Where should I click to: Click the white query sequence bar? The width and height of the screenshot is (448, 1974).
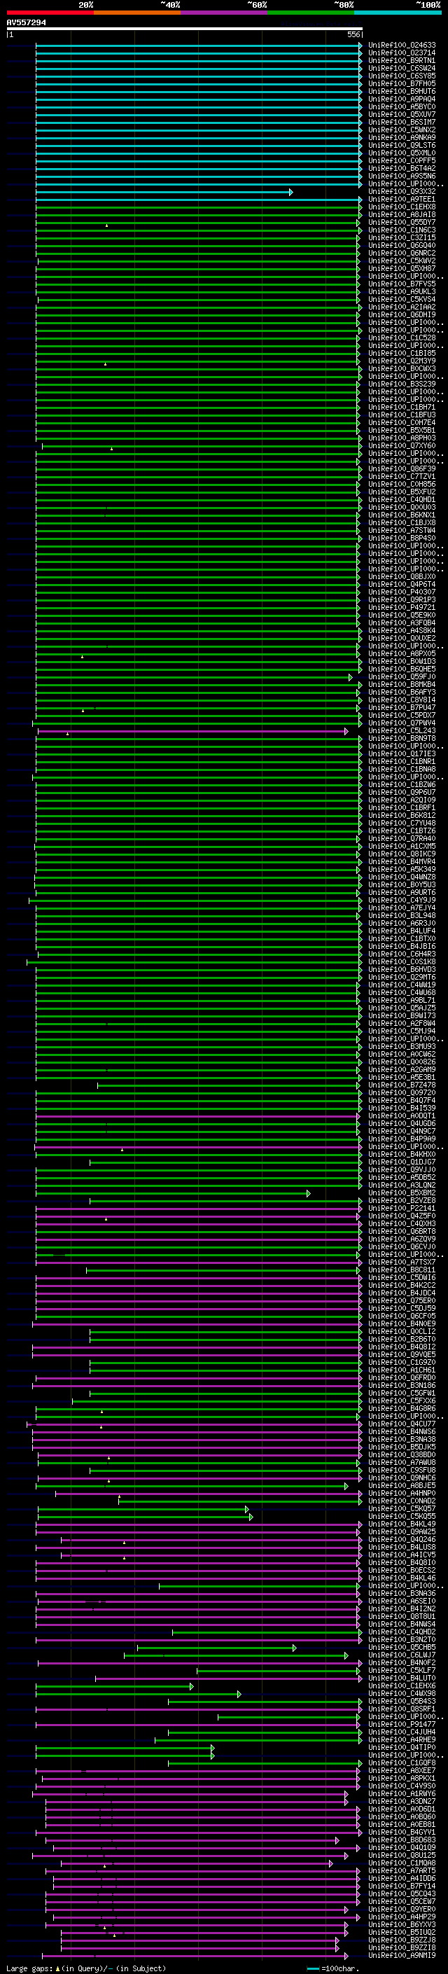click(184, 28)
